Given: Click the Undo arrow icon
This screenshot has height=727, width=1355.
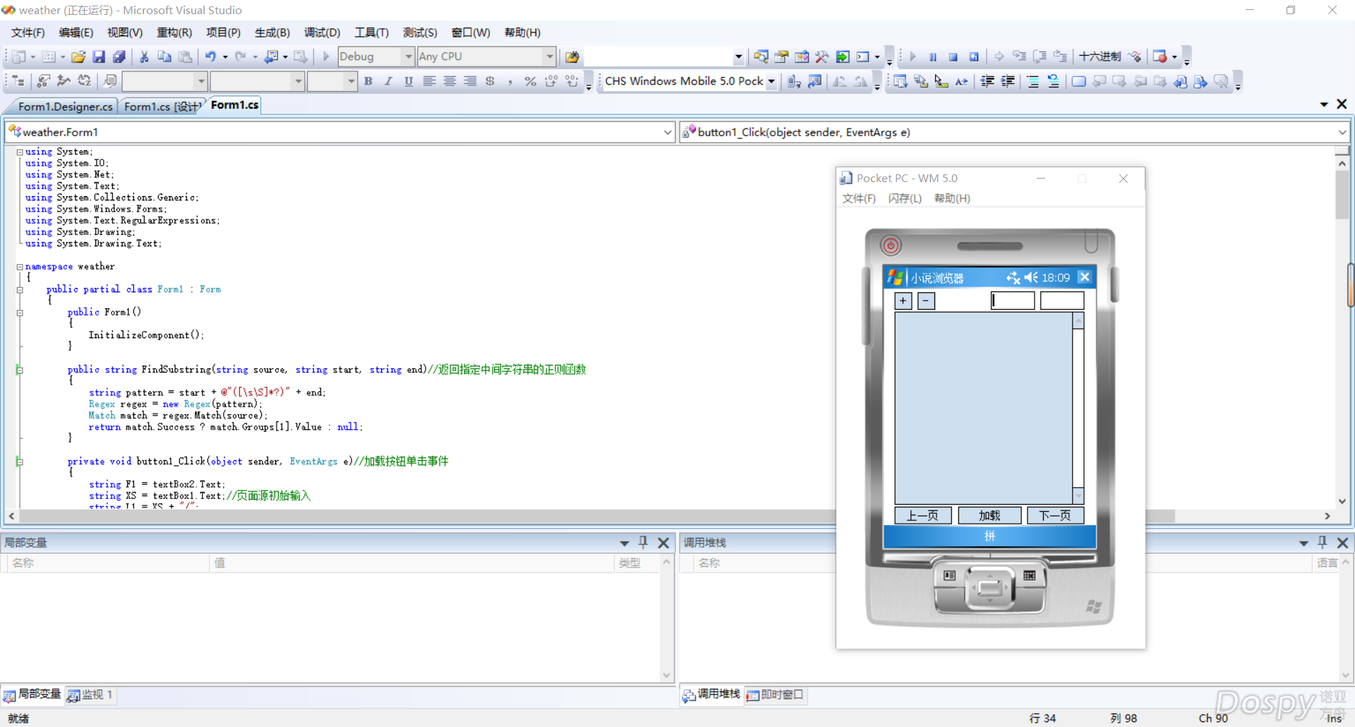Looking at the screenshot, I should pos(210,56).
